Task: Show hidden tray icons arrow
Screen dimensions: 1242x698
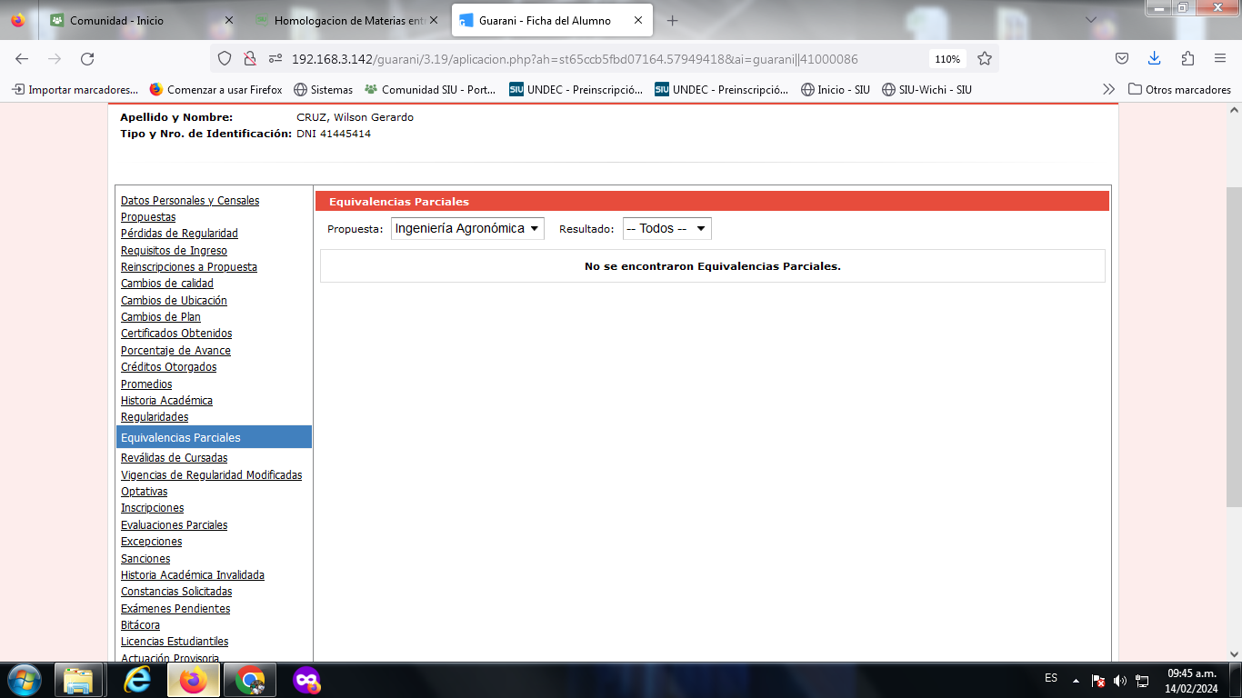Action: tap(1077, 680)
